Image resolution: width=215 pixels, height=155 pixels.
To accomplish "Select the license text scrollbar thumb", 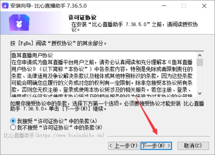I will (199, 62).
